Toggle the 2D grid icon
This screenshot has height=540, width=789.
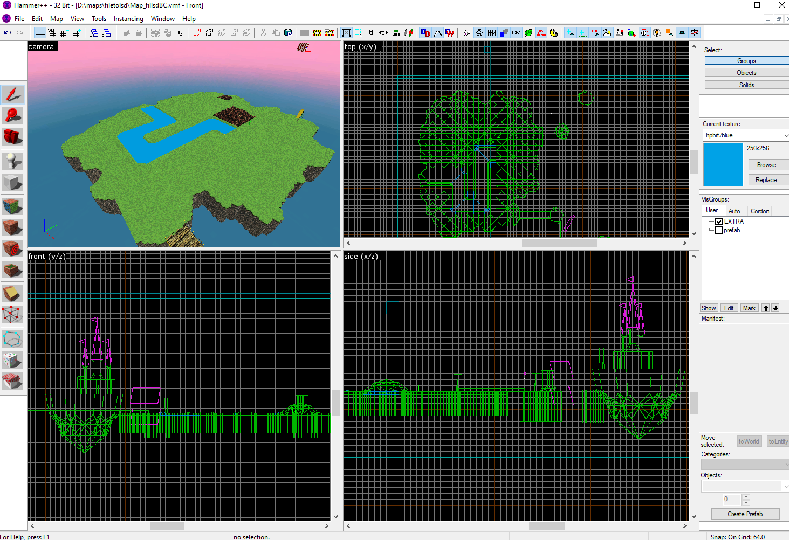(x=40, y=33)
